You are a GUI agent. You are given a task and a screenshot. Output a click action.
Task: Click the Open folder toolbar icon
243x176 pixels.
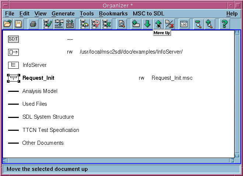(8, 24)
